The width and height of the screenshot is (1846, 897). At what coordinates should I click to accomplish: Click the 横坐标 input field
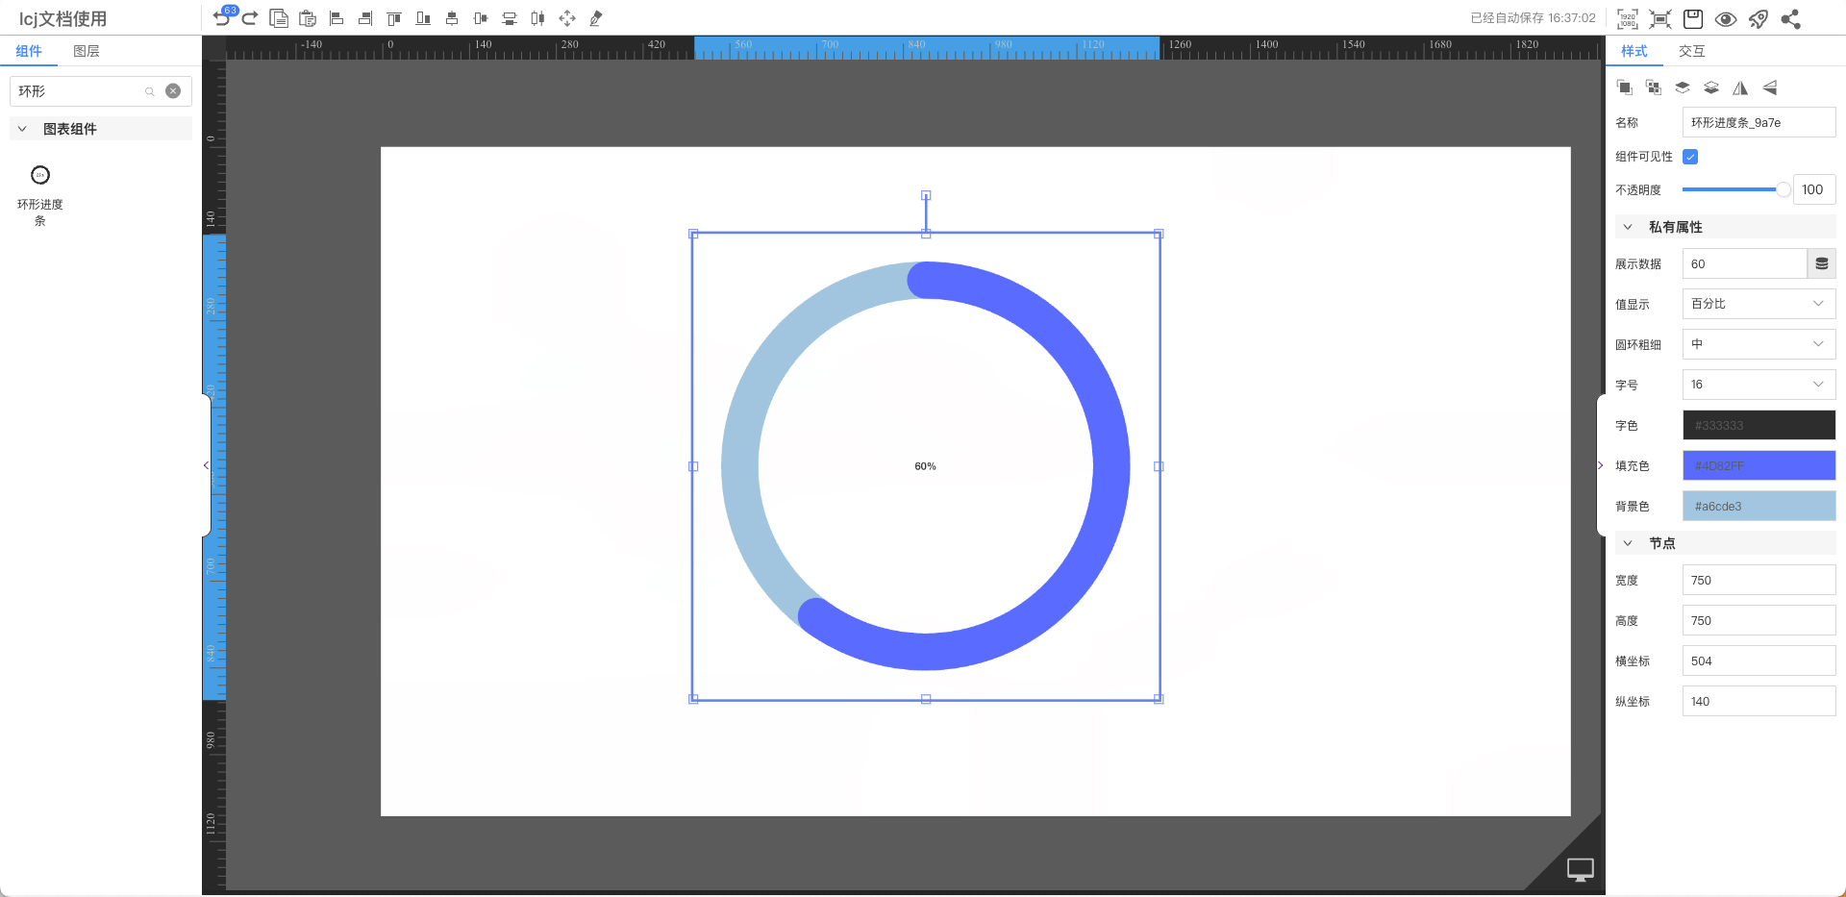[x=1759, y=660]
